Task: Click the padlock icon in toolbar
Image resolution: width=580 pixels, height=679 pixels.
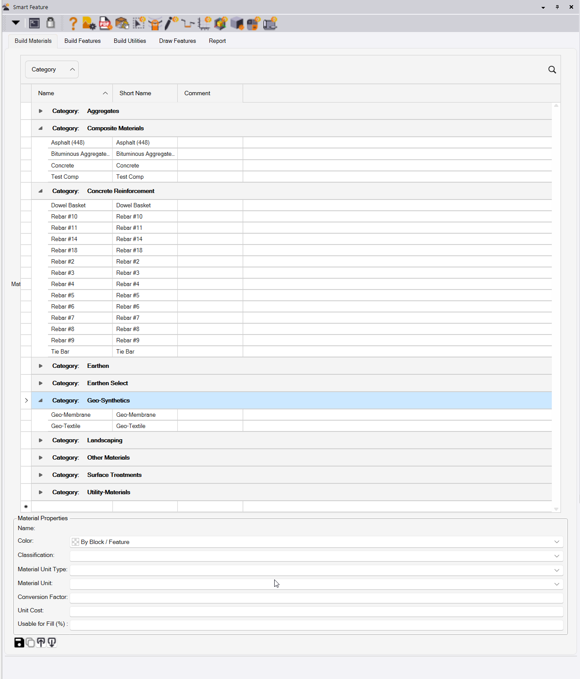Action: pyautogui.click(x=51, y=23)
